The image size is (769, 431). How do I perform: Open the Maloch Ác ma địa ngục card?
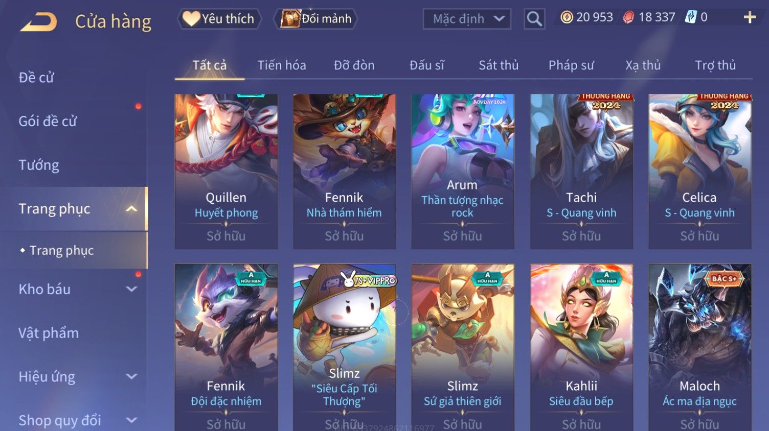coord(699,347)
